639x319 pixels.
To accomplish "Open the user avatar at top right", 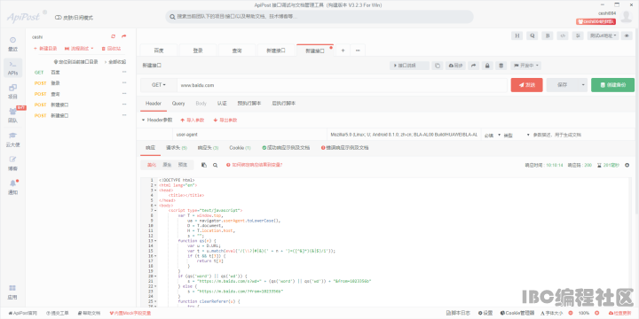I will pos(627,17).
